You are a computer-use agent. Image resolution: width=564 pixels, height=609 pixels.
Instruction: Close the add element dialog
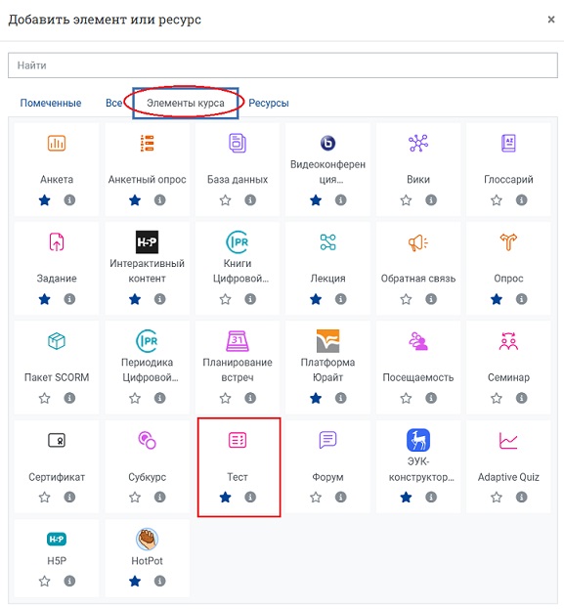(x=550, y=20)
